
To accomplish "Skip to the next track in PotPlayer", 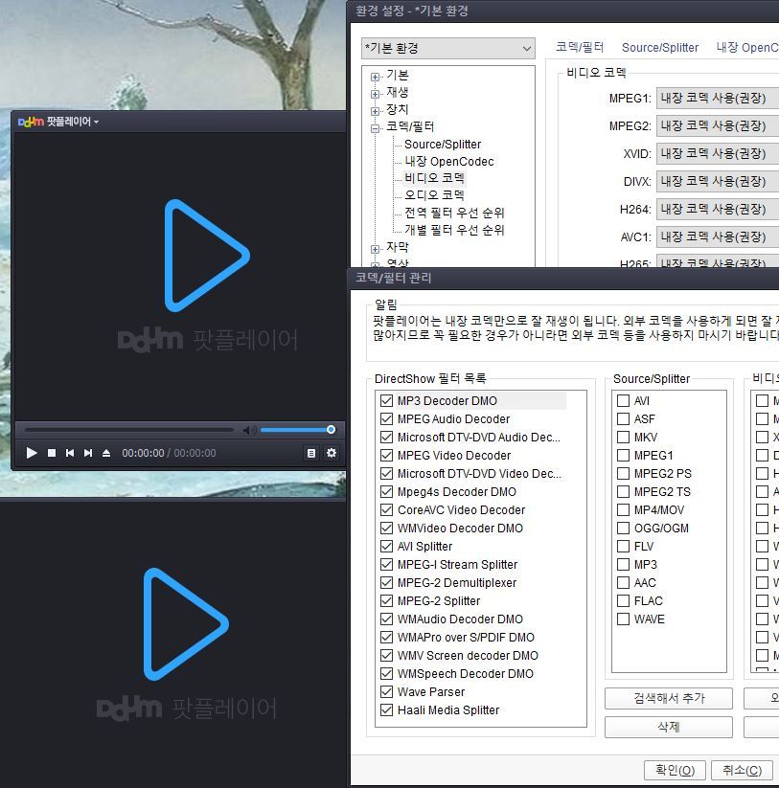I will tap(88, 453).
